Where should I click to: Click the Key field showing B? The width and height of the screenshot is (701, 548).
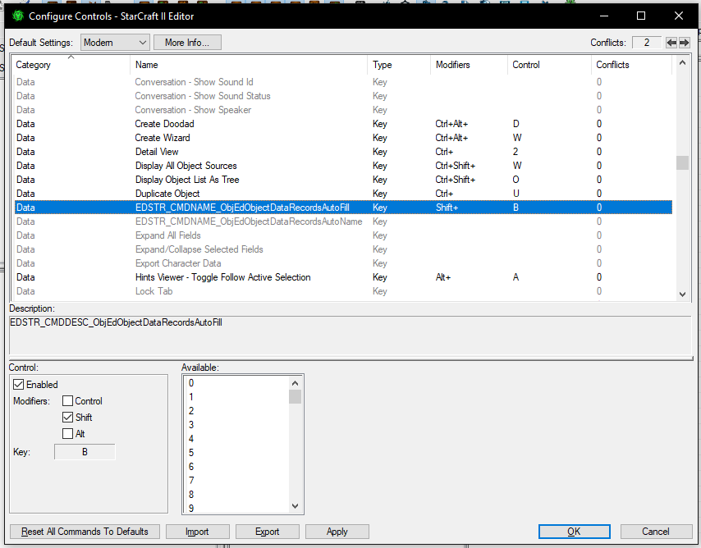coord(85,452)
